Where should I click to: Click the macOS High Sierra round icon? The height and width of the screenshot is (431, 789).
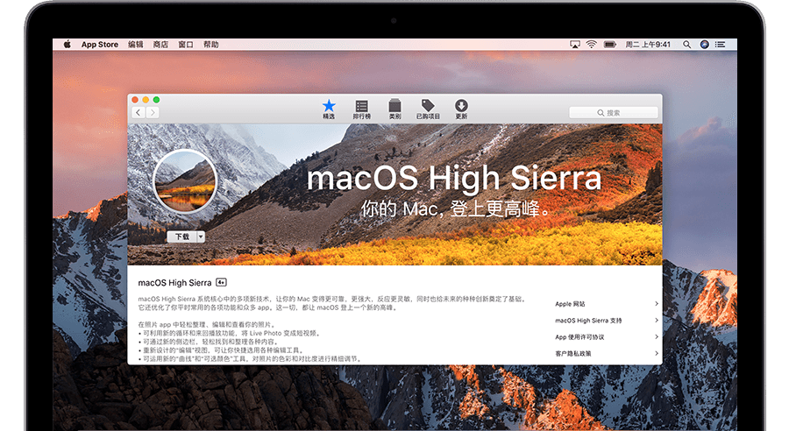point(185,181)
